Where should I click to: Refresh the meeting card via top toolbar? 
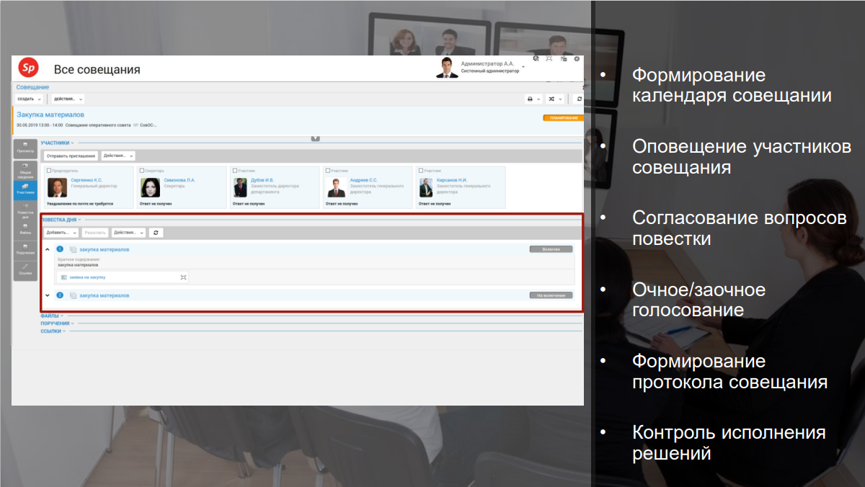(579, 99)
